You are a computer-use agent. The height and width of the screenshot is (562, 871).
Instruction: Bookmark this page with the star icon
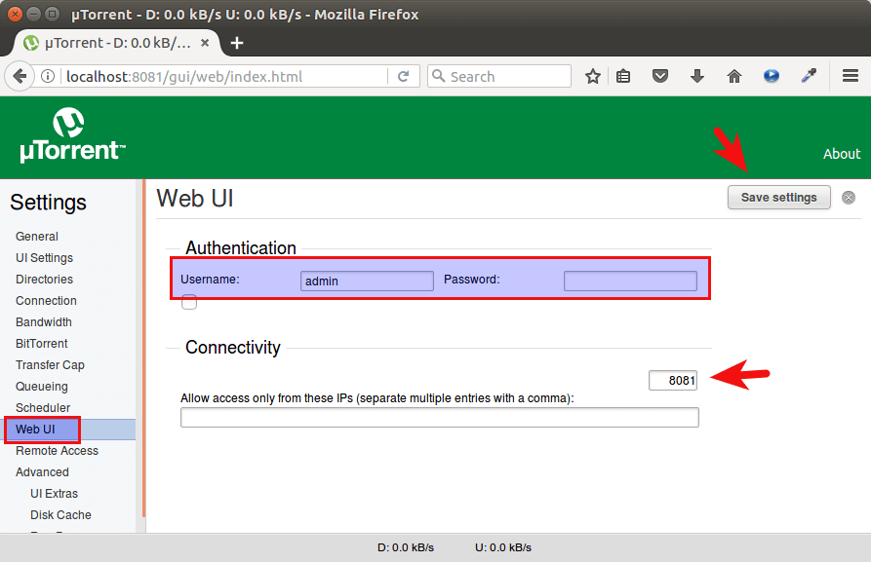pos(593,76)
